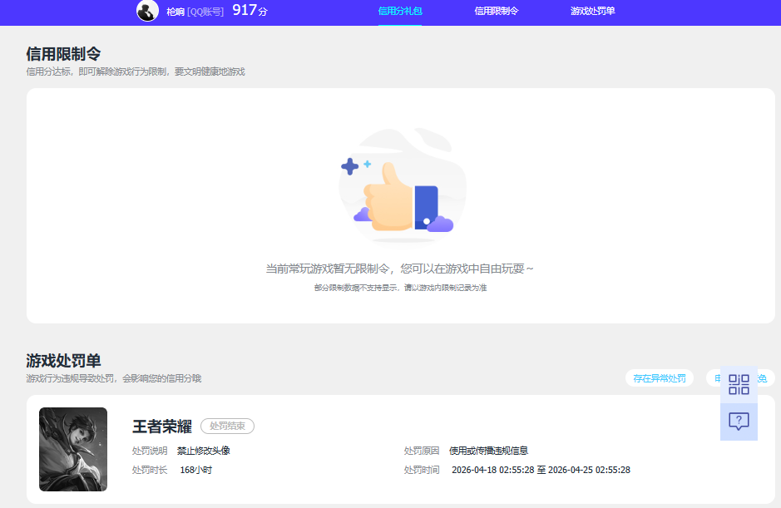Open the 王者荣耀 game thumbnail

pyautogui.click(x=73, y=449)
